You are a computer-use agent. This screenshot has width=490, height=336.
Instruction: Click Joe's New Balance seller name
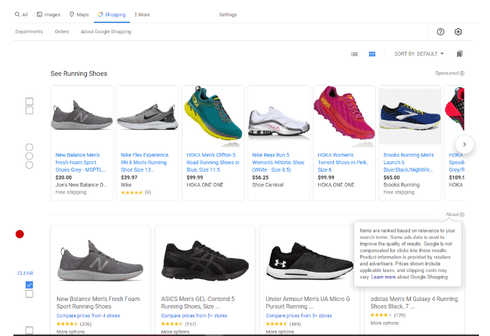81,185
